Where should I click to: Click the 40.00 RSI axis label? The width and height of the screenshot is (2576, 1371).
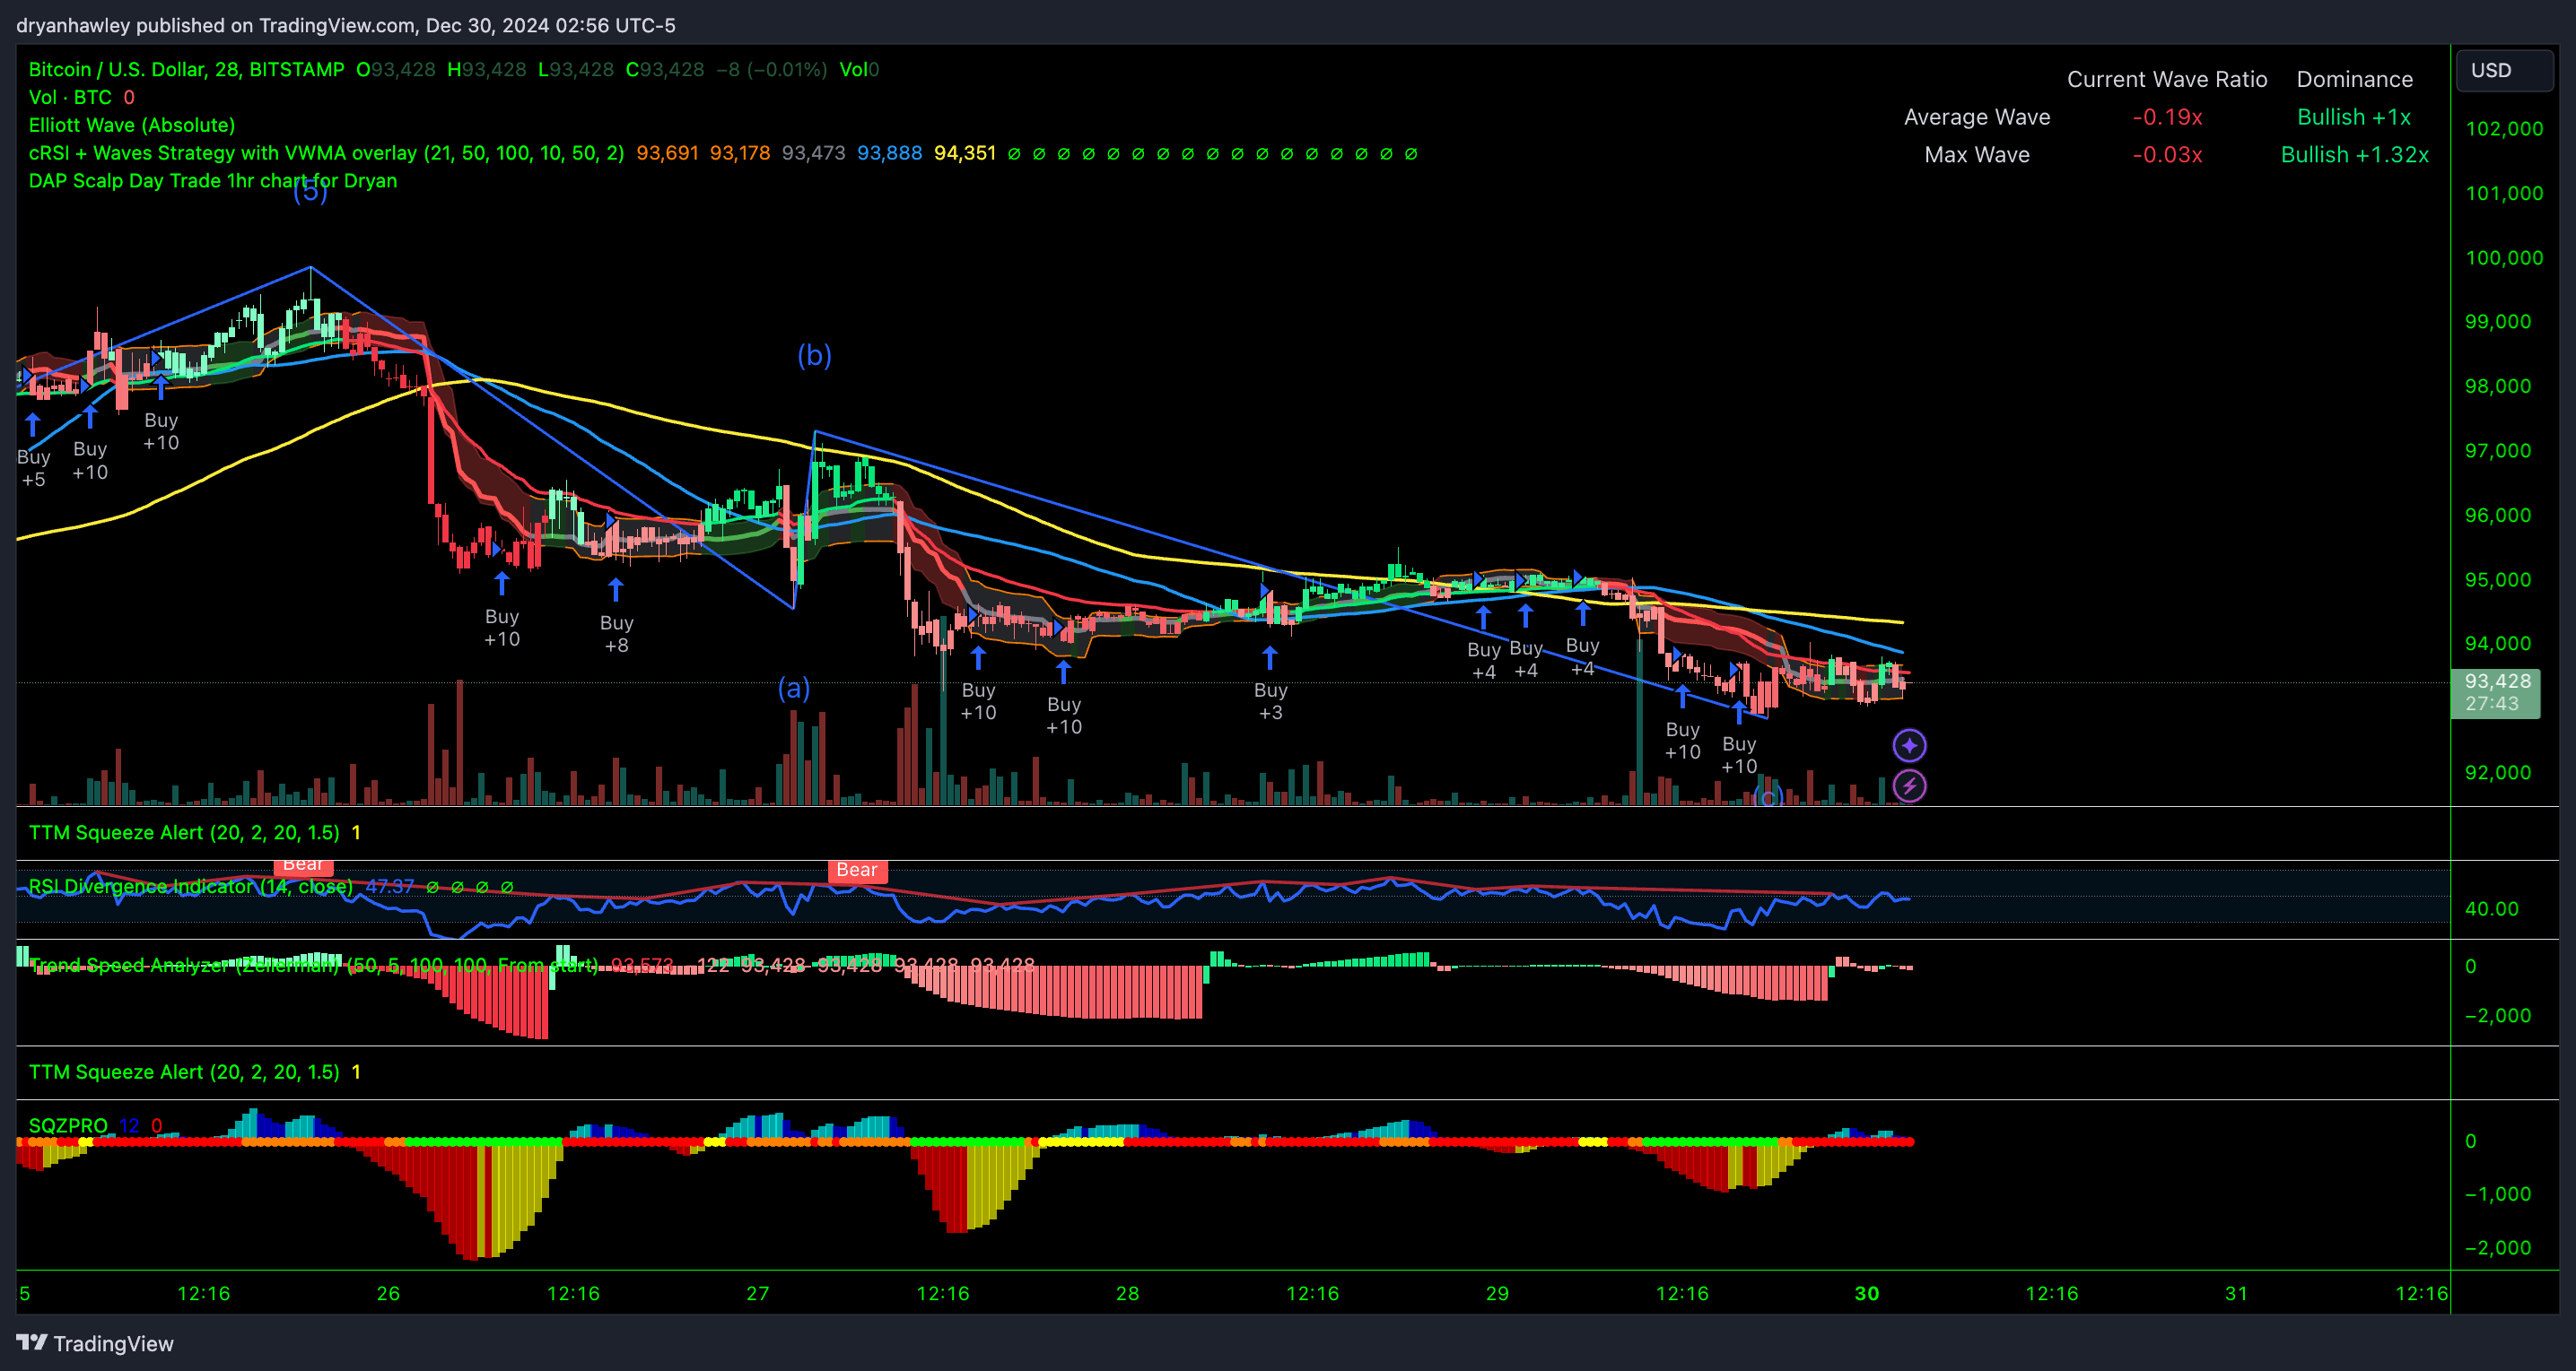point(2491,908)
